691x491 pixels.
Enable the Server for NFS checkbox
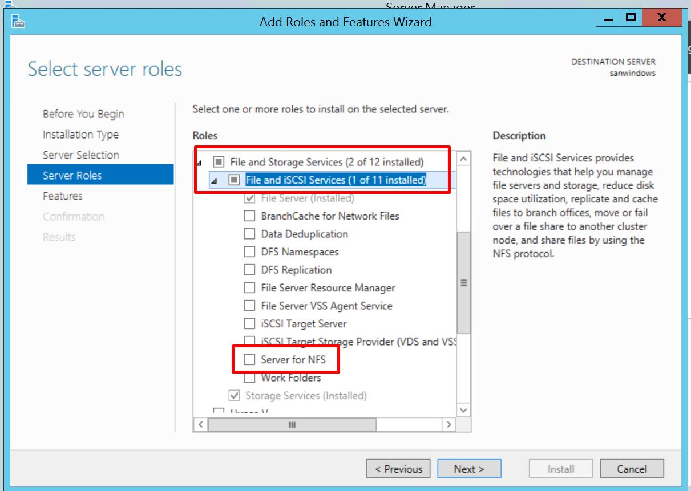(x=249, y=360)
